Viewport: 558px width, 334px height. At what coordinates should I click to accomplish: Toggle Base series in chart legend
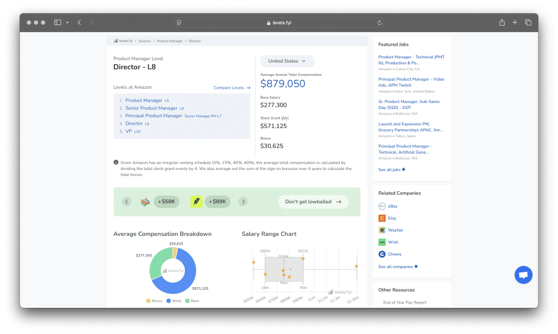click(191, 301)
